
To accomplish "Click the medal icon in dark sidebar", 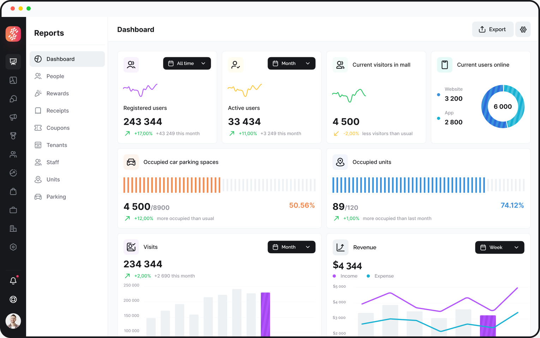I will click(13, 136).
